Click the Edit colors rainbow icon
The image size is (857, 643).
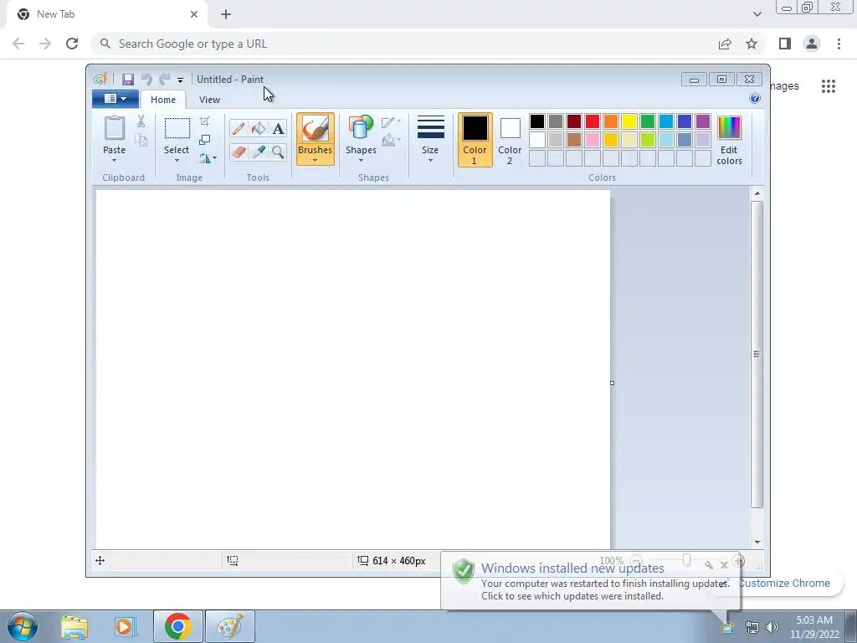[729, 128]
